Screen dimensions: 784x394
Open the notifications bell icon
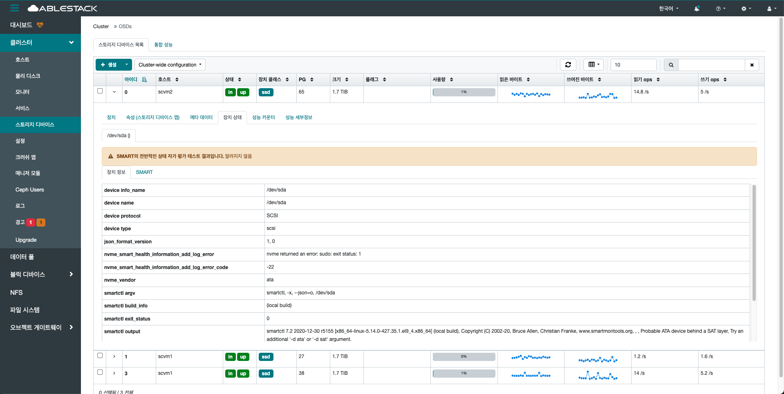(x=697, y=9)
